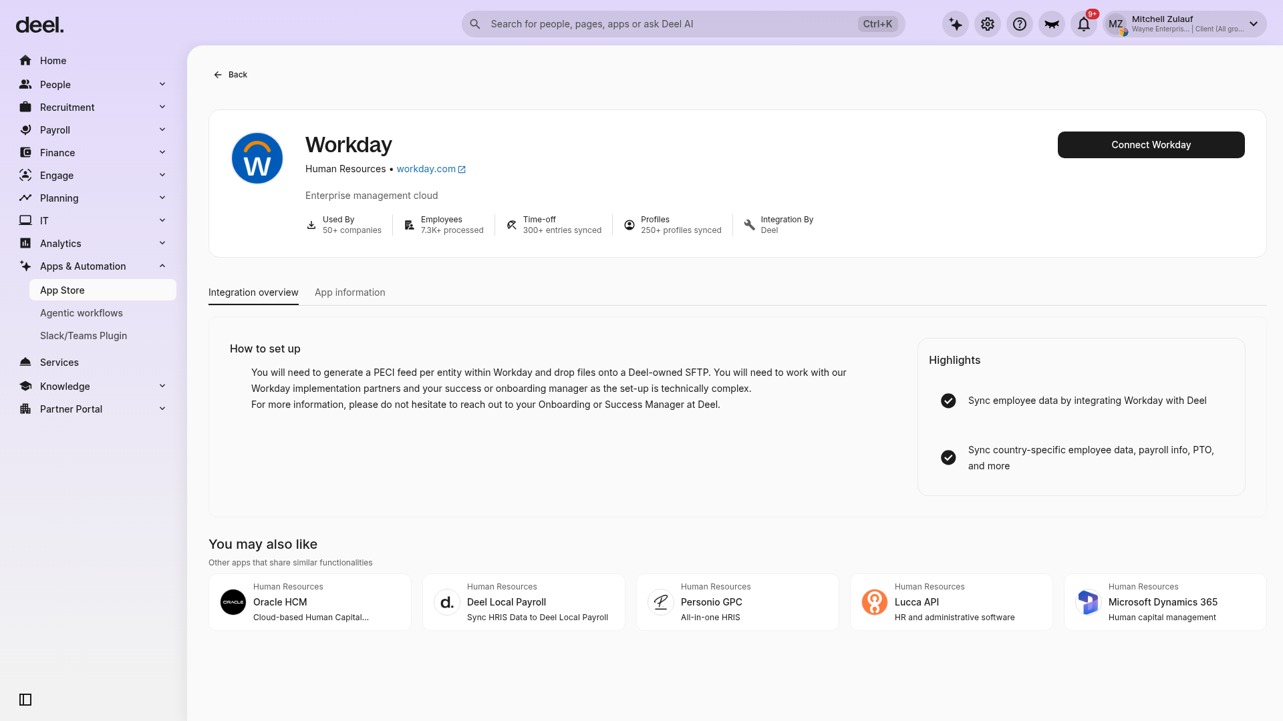
Task: Expand the Engage menu chevron
Action: pos(162,175)
